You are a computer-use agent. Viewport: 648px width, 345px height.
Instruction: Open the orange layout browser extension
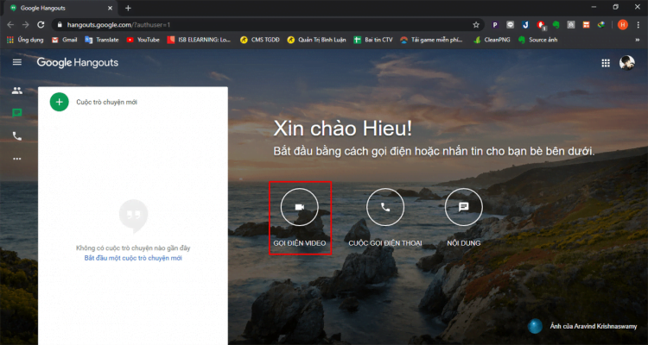586,25
